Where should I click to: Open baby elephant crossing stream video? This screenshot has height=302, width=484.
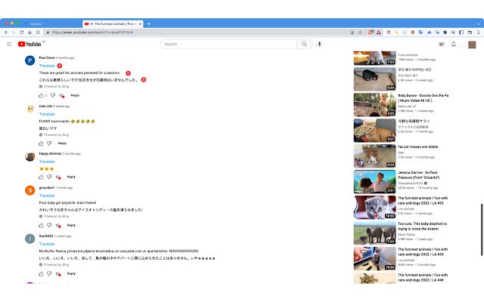pos(375,233)
